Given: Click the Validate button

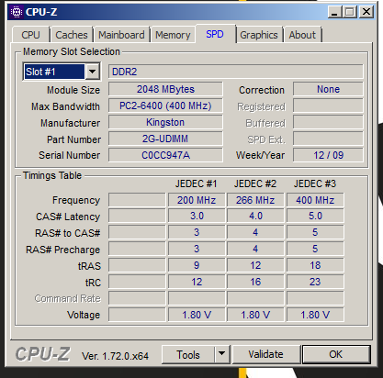Looking at the screenshot, I should tap(265, 354).
